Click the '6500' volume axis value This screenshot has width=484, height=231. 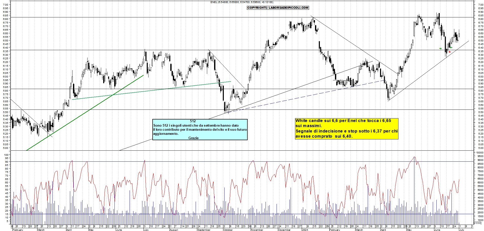click(x=480, y=179)
